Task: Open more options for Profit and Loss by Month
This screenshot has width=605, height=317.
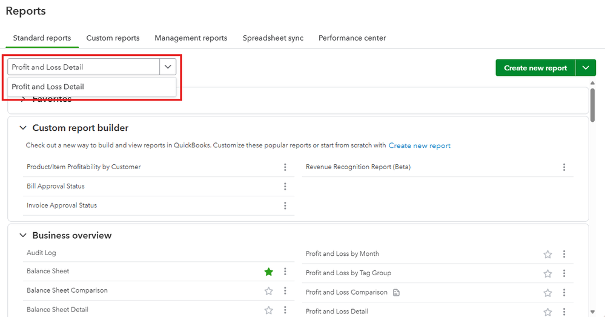Action: (x=564, y=255)
